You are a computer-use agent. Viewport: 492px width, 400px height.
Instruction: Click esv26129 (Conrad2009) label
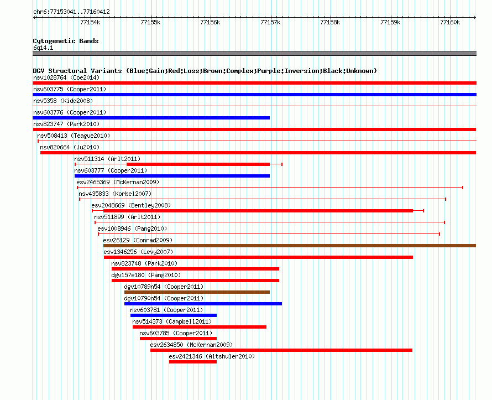[138, 240]
